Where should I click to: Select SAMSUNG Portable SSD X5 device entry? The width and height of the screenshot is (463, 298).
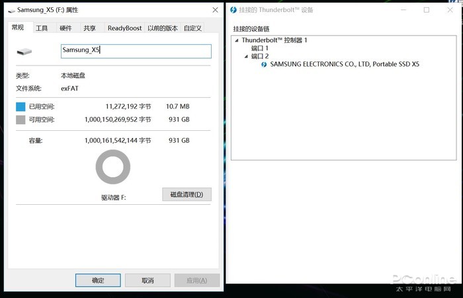click(x=345, y=64)
